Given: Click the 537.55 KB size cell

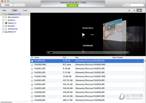Looking at the screenshot, I should tap(68, 80).
